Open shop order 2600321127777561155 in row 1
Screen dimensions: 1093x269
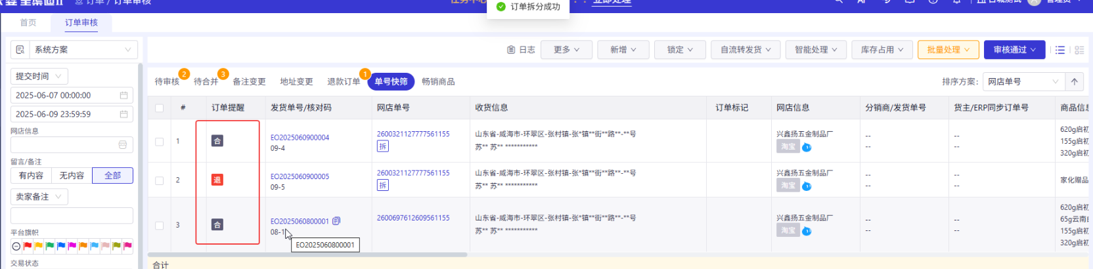point(413,134)
